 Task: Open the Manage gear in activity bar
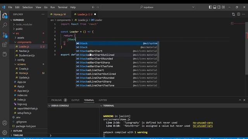pos(5,132)
